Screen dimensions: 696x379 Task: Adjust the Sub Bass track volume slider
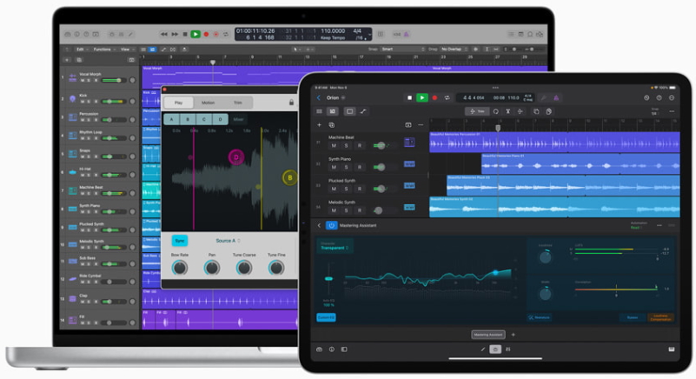113,264
